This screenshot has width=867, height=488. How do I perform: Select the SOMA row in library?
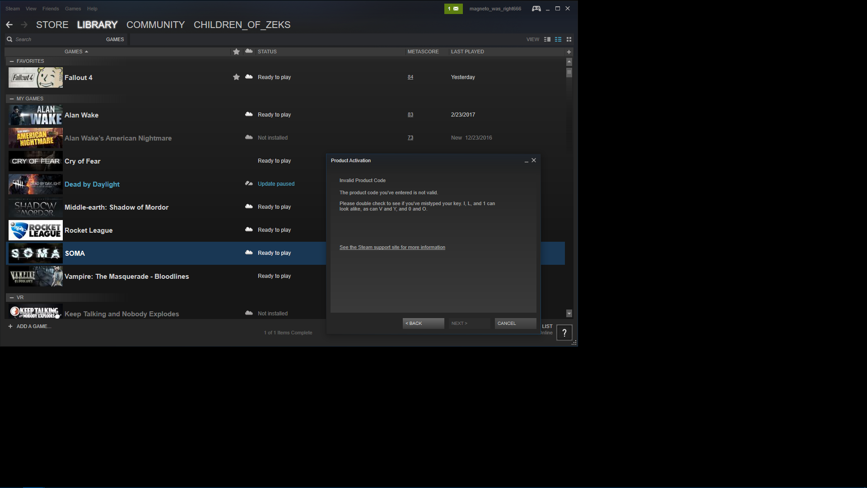[x=285, y=253]
